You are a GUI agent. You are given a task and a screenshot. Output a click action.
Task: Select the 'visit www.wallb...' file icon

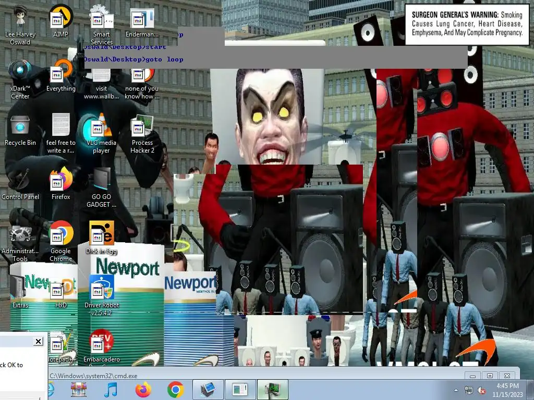coord(102,84)
